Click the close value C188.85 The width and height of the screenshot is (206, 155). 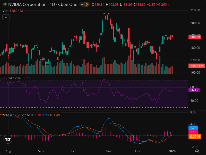point(139,4)
